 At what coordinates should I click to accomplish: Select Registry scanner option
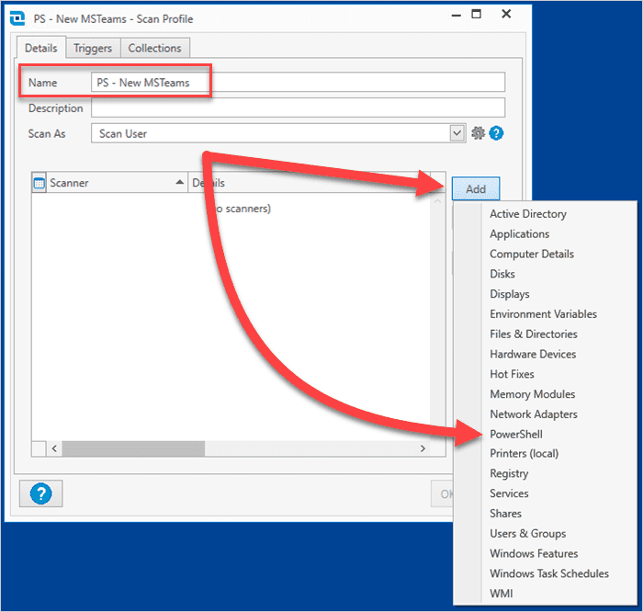click(x=509, y=474)
